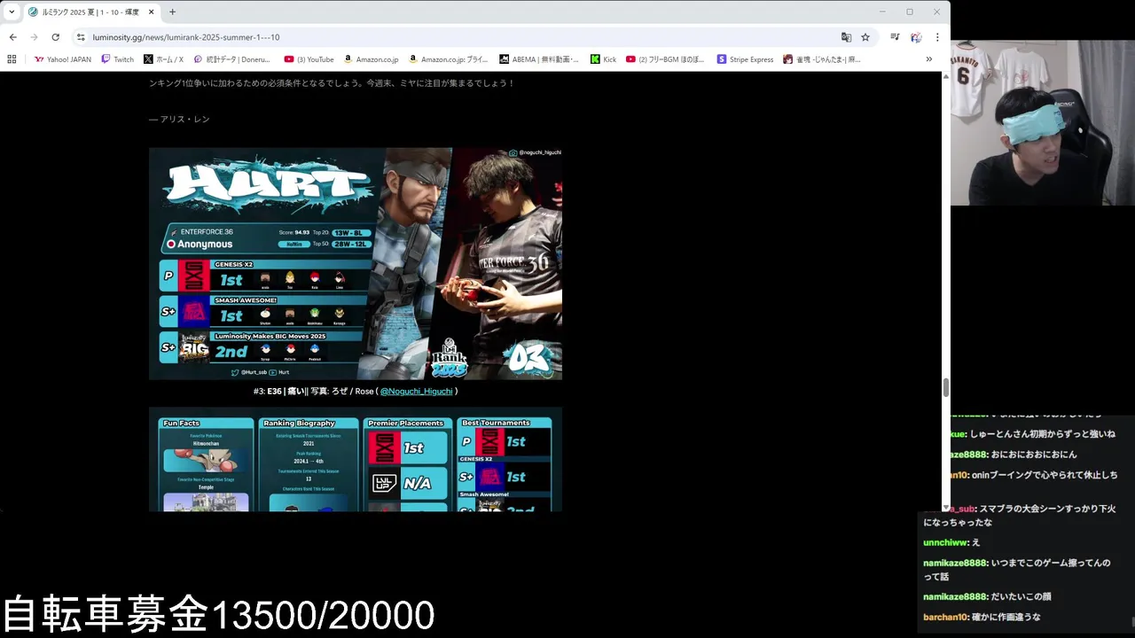Image resolution: width=1135 pixels, height=638 pixels.
Task: Go back to previous page
Action: (x=12, y=37)
